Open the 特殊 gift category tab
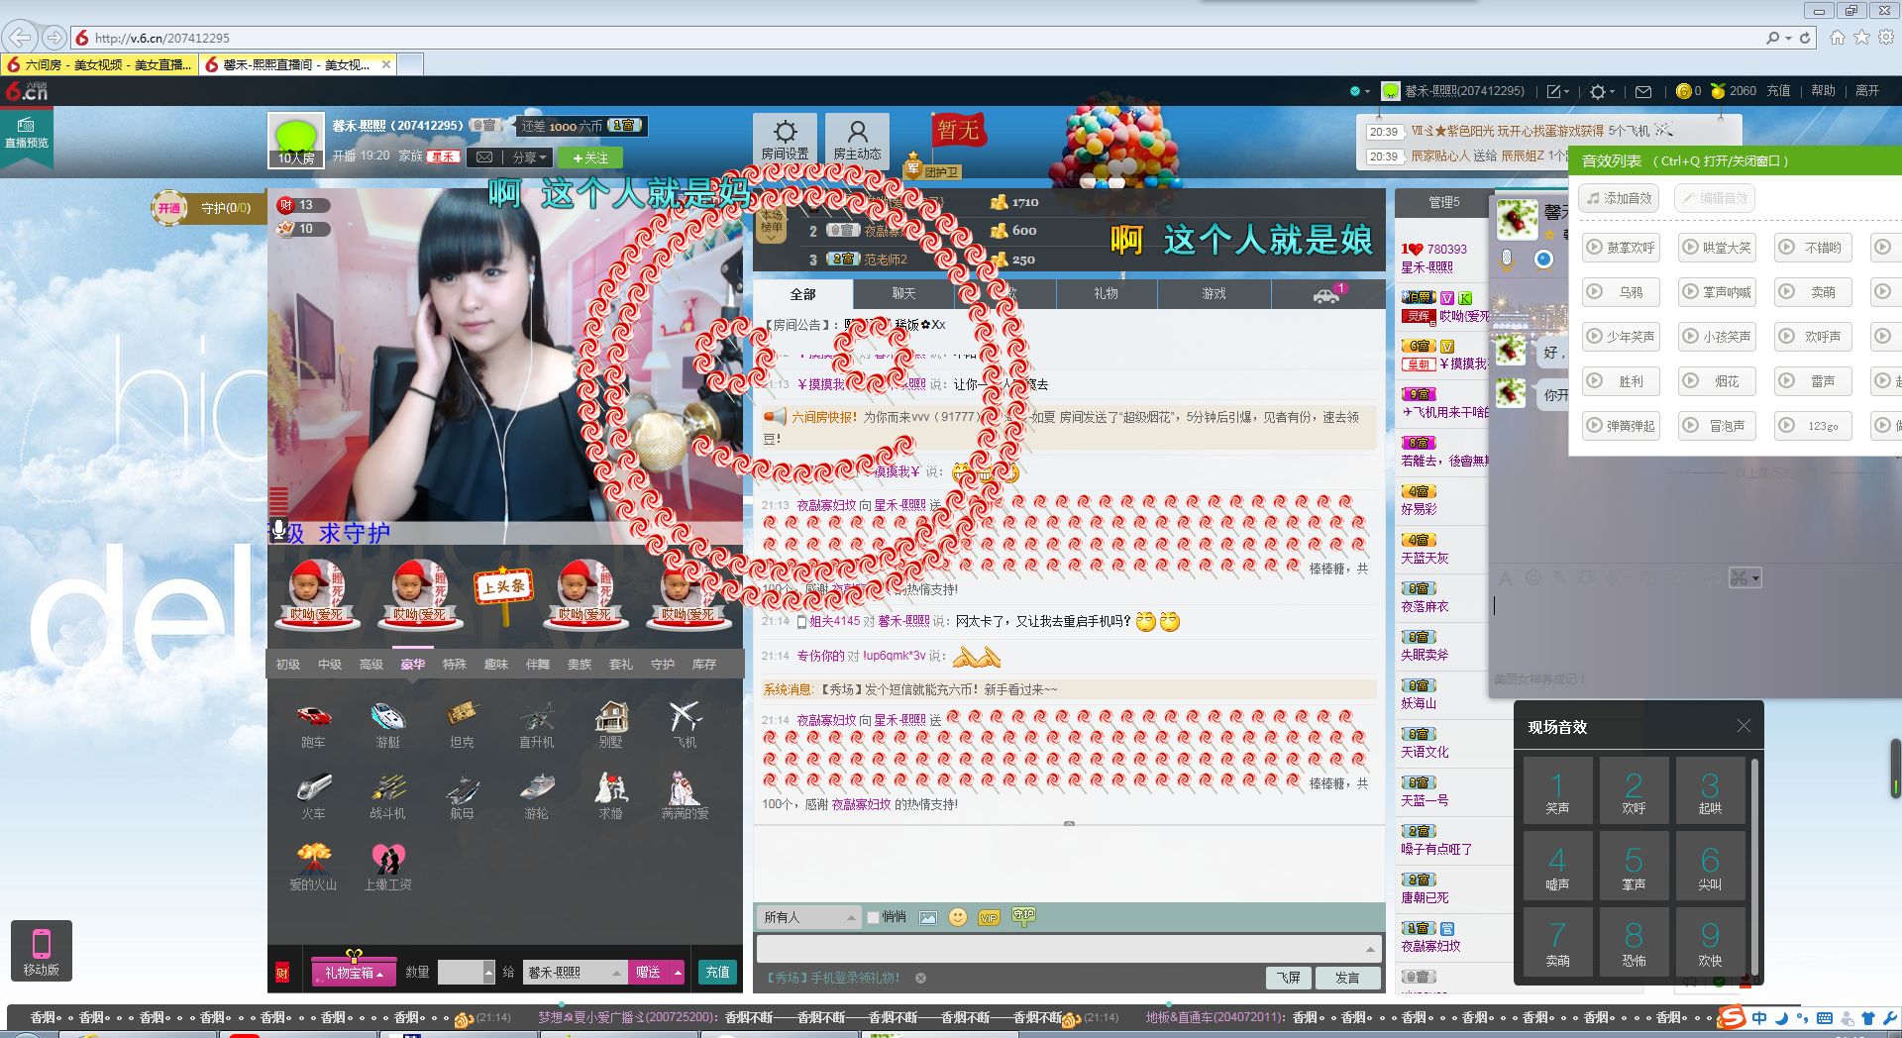Screen dimensions: 1902x1038 (x=455, y=665)
